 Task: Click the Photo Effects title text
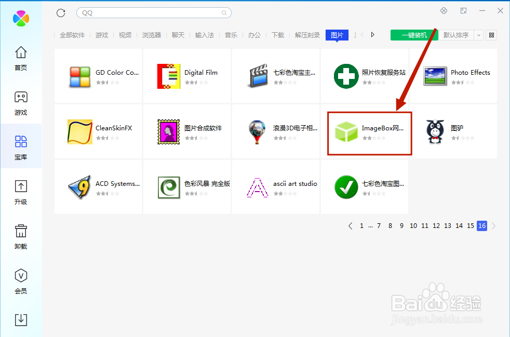pos(471,73)
